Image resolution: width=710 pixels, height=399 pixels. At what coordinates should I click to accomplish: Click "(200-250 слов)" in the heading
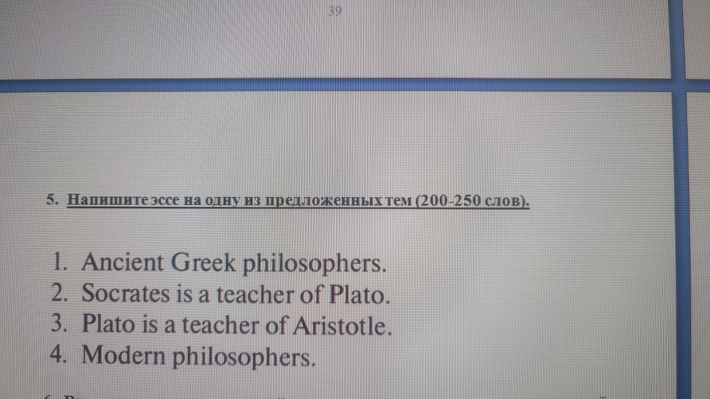[472, 201]
